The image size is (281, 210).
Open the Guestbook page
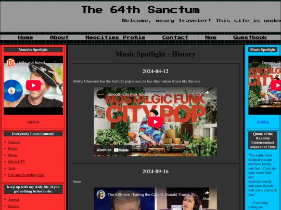250,37
